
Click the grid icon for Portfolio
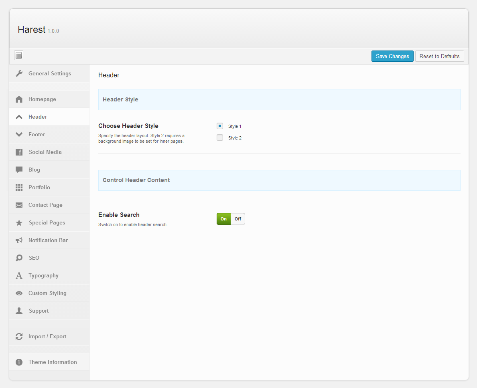pyautogui.click(x=19, y=188)
